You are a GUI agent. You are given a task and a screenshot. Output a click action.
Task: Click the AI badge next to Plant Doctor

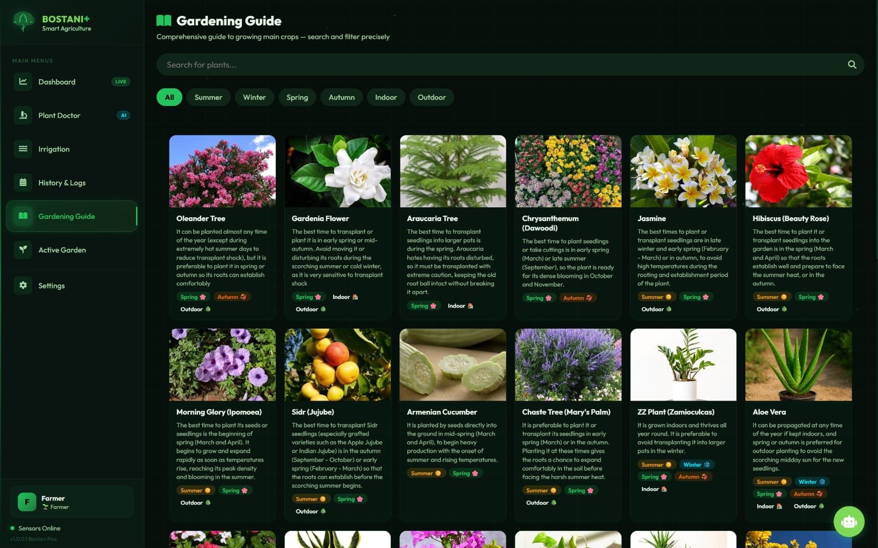(x=123, y=115)
